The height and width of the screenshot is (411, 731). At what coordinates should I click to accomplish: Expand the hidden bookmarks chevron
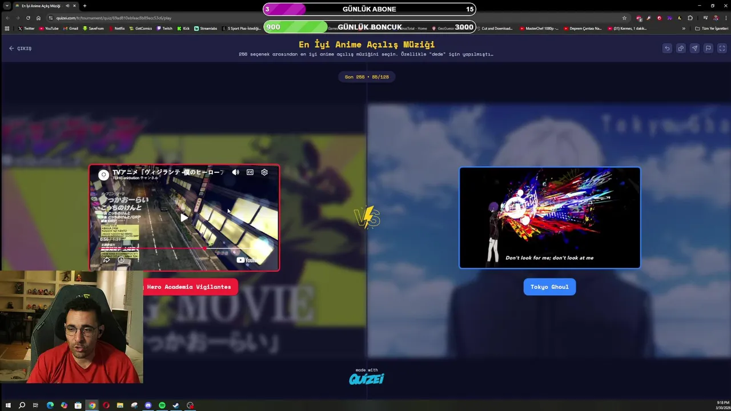pos(684,28)
